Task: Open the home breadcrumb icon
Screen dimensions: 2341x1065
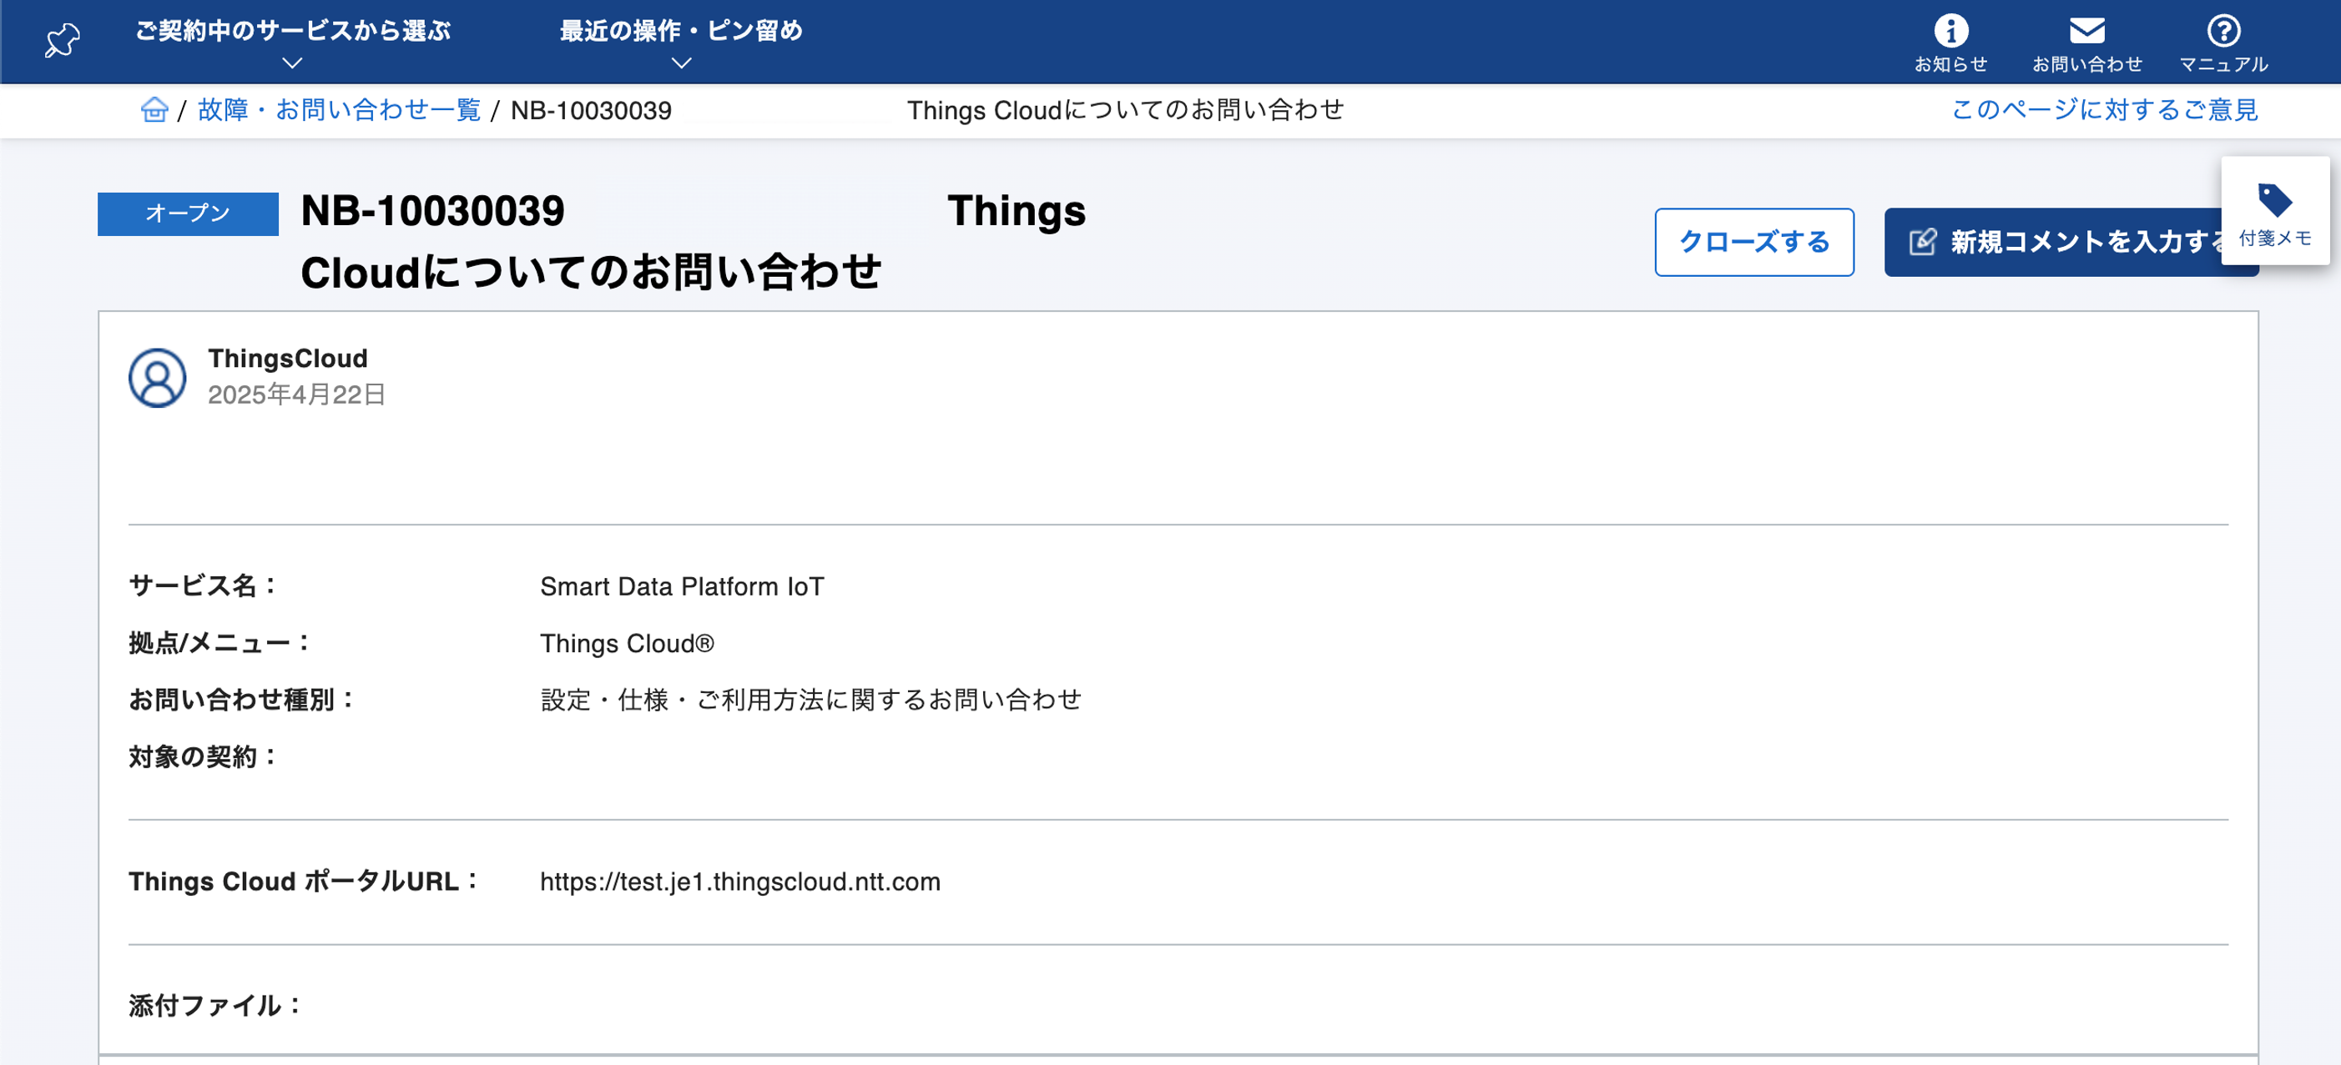Action: click(155, 110)
